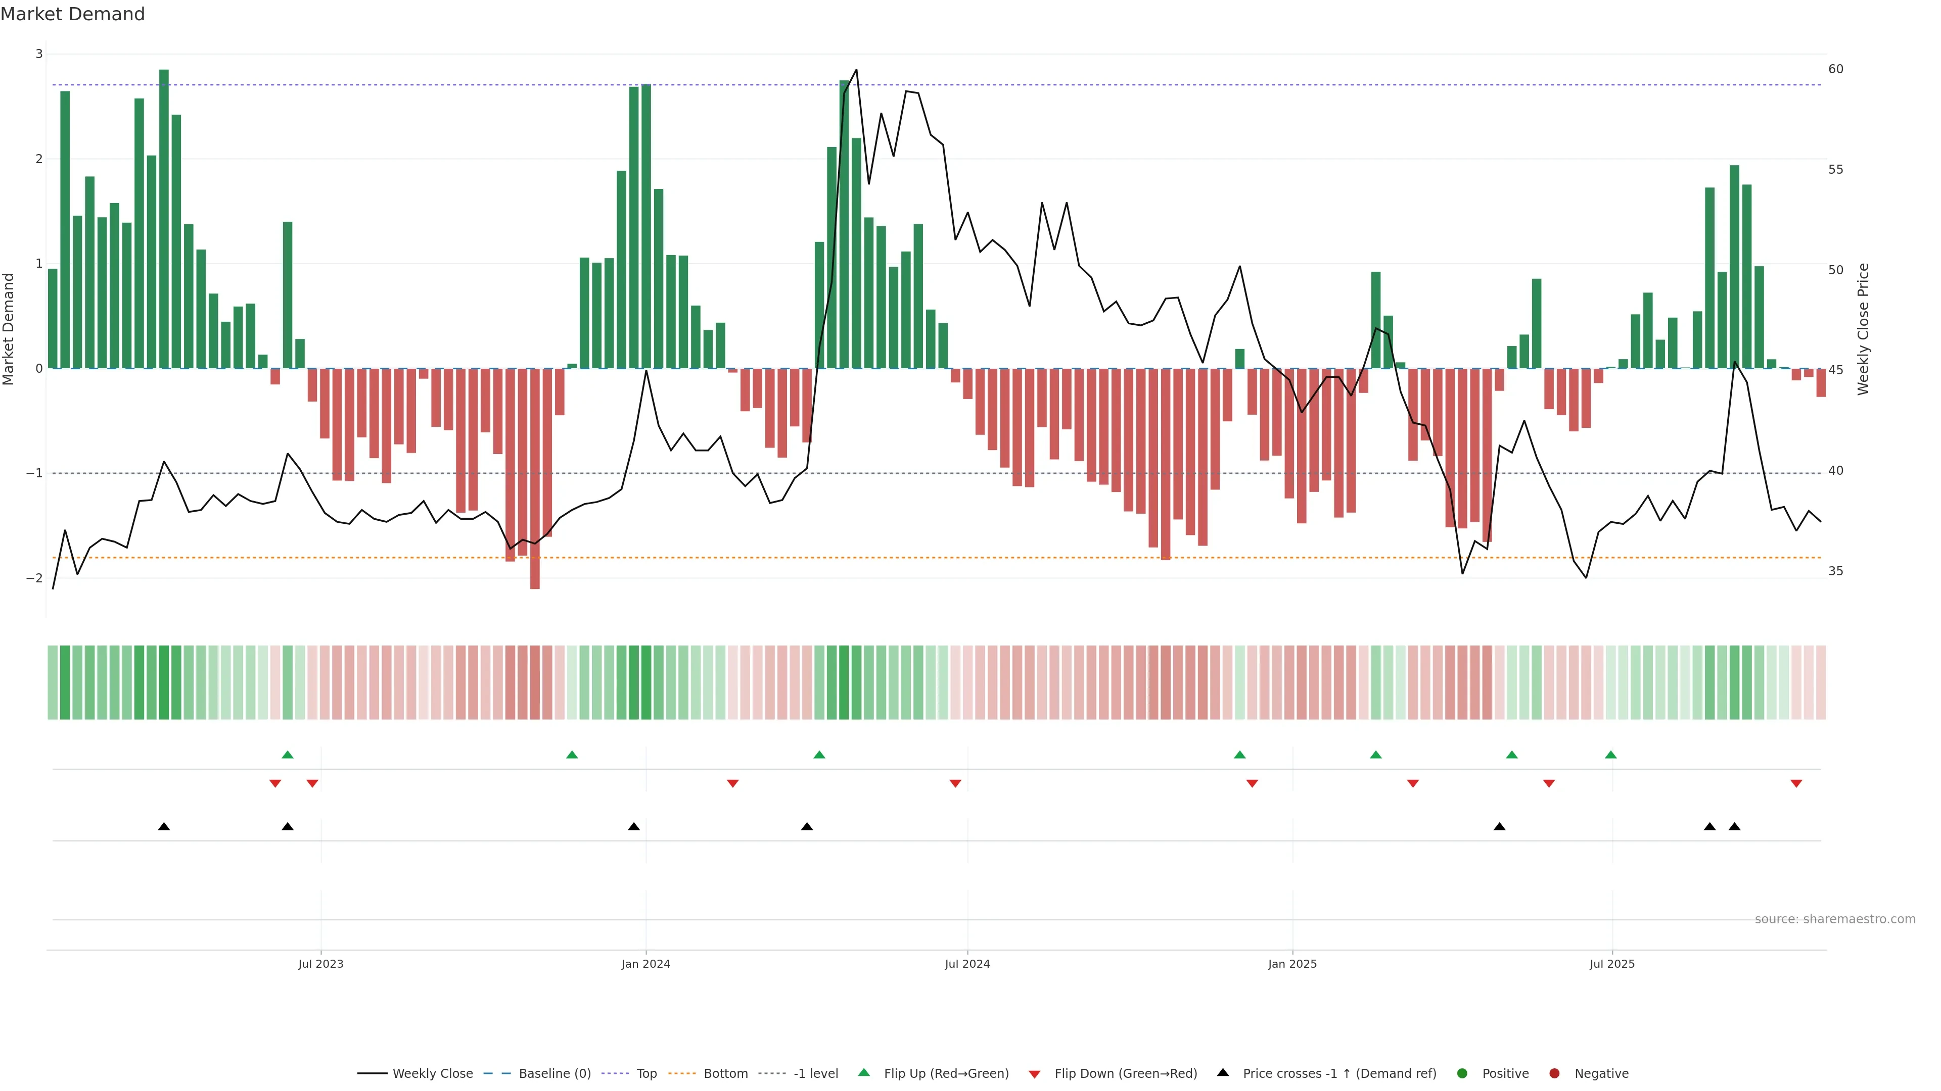Click the last red flip-down marker in late 2025
1941x1091 pixels.
coord(1796,784)
